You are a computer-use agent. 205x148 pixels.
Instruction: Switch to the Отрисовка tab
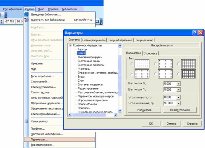[150, 53]
